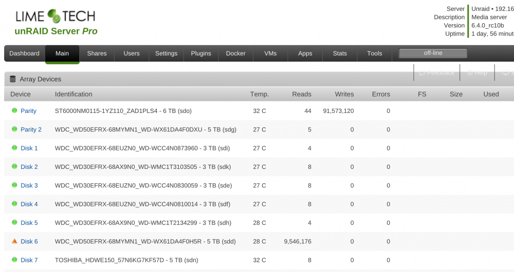Go to the Settings tab
This screenshot has width=514, height=272.
pos(166,53)
